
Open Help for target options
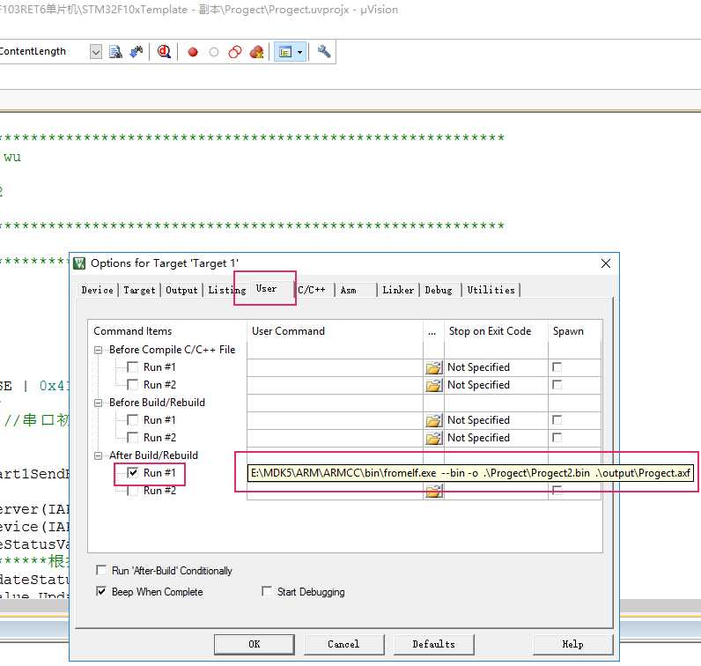(x=572, y=644)
